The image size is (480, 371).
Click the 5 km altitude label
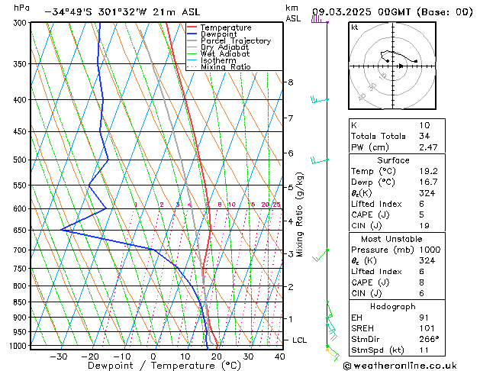(290, 187)
